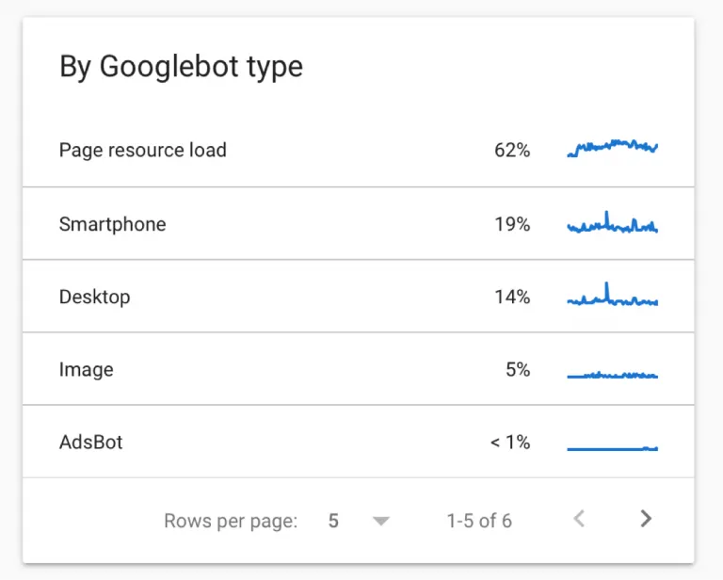The width and height of the screenshot is (723, 580).
Task: Click the 62% value for Page resource load
Action: pos(512,151)
